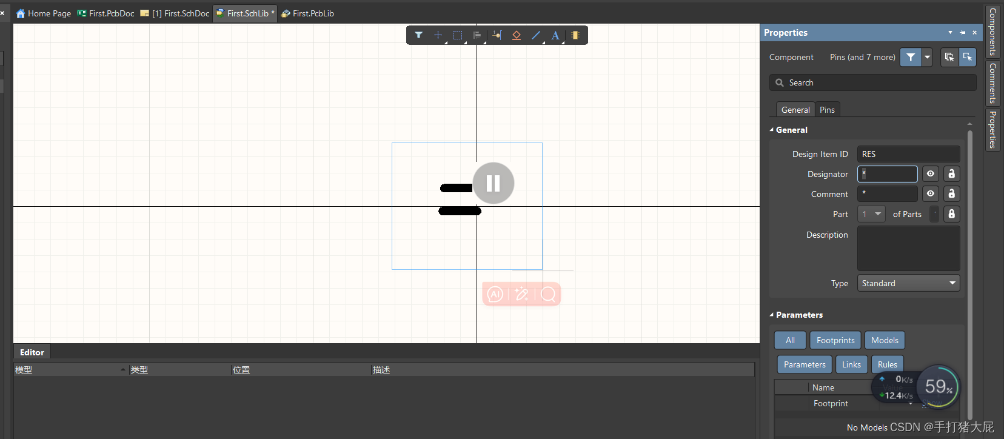Click the 类型 column header
The image size is (1004, 439).
179,370
